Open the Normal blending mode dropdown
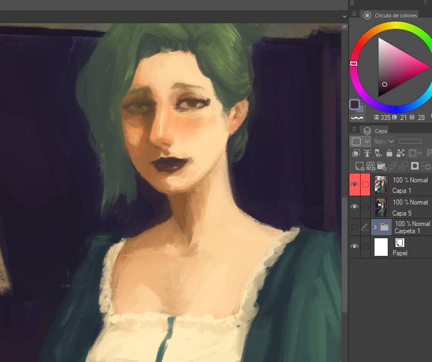 tap(384, 141)
